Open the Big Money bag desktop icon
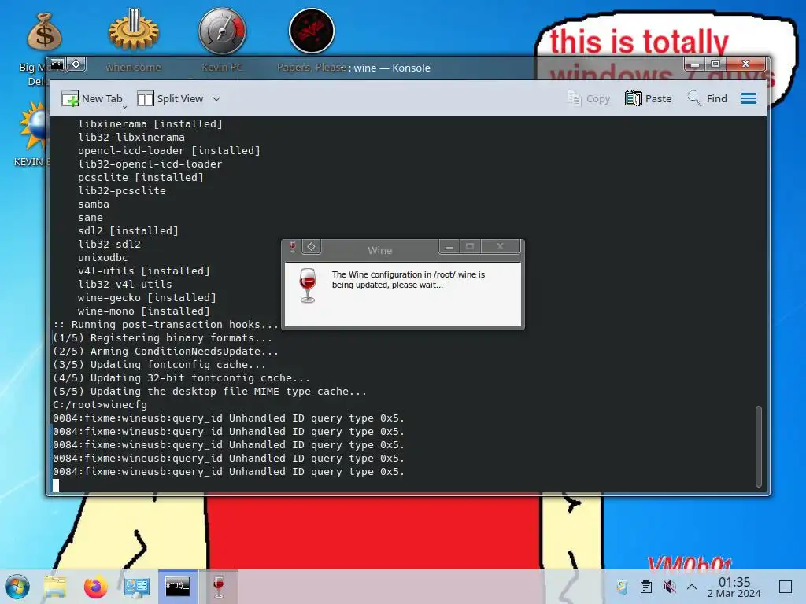 coord(44,31)
